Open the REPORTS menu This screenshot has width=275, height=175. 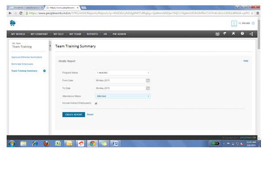pos(92,34)
